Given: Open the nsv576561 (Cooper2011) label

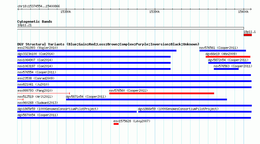Looking at the screenshot, I should (x=219, y=48).
